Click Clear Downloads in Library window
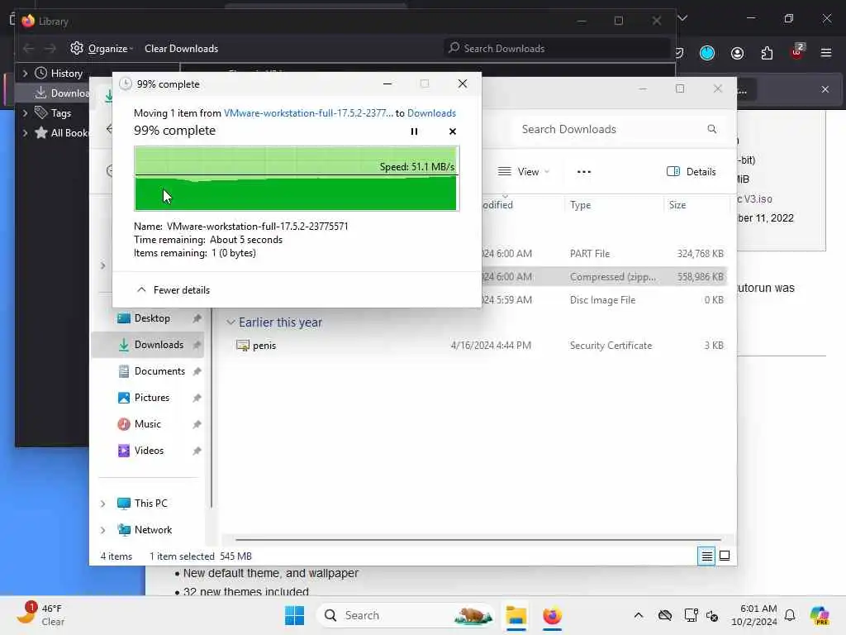The width and height of the screenshot is (846, 635). [181, 49]
